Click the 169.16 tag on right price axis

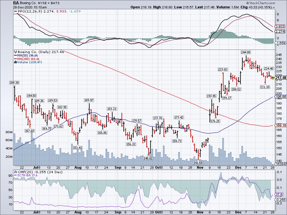pyautogui.click(x=281, y=125)
